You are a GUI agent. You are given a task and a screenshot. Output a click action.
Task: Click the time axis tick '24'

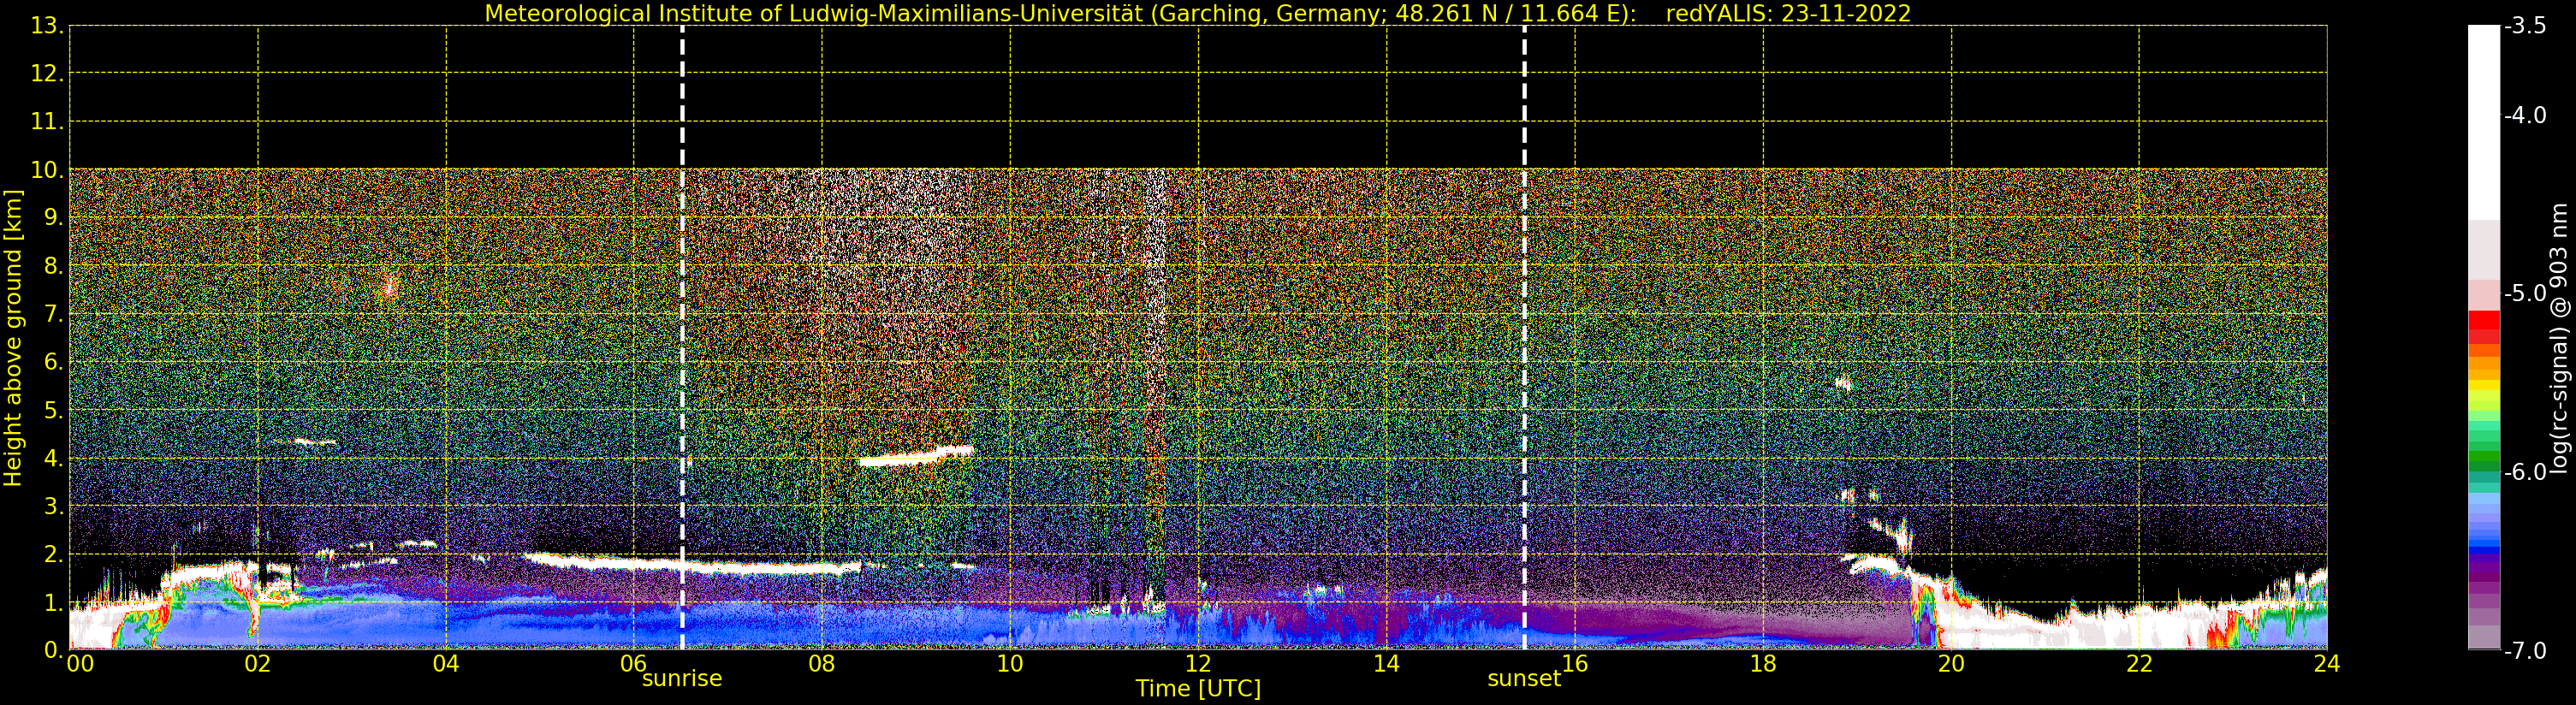2327,664
